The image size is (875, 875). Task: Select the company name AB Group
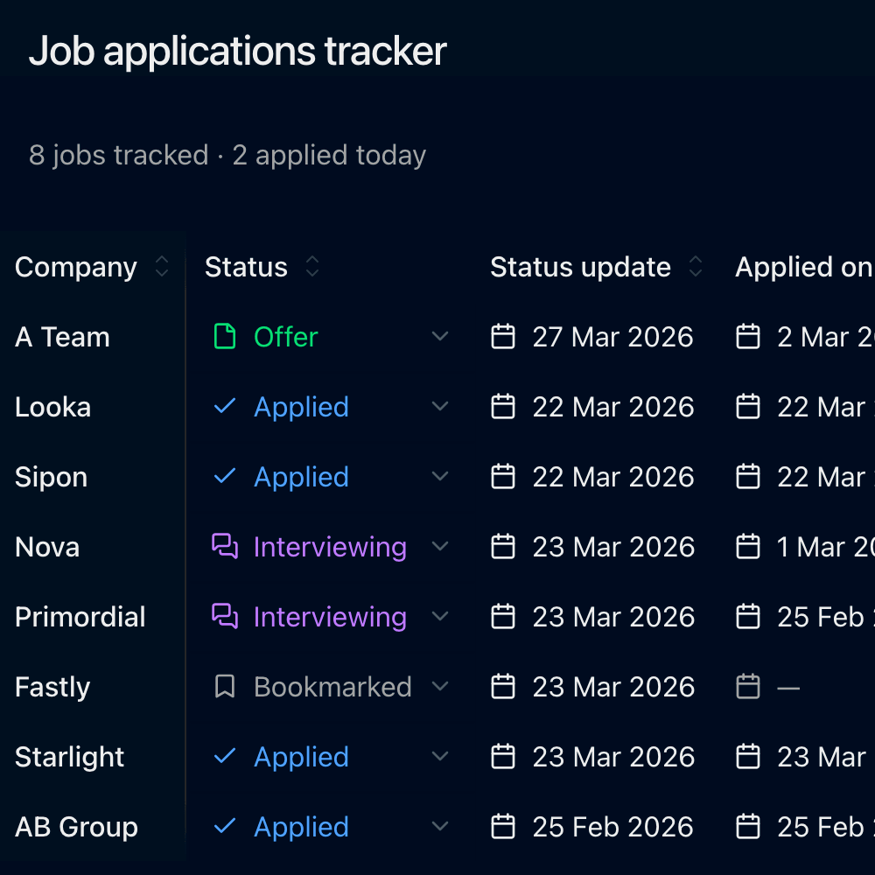coord(75,826)
